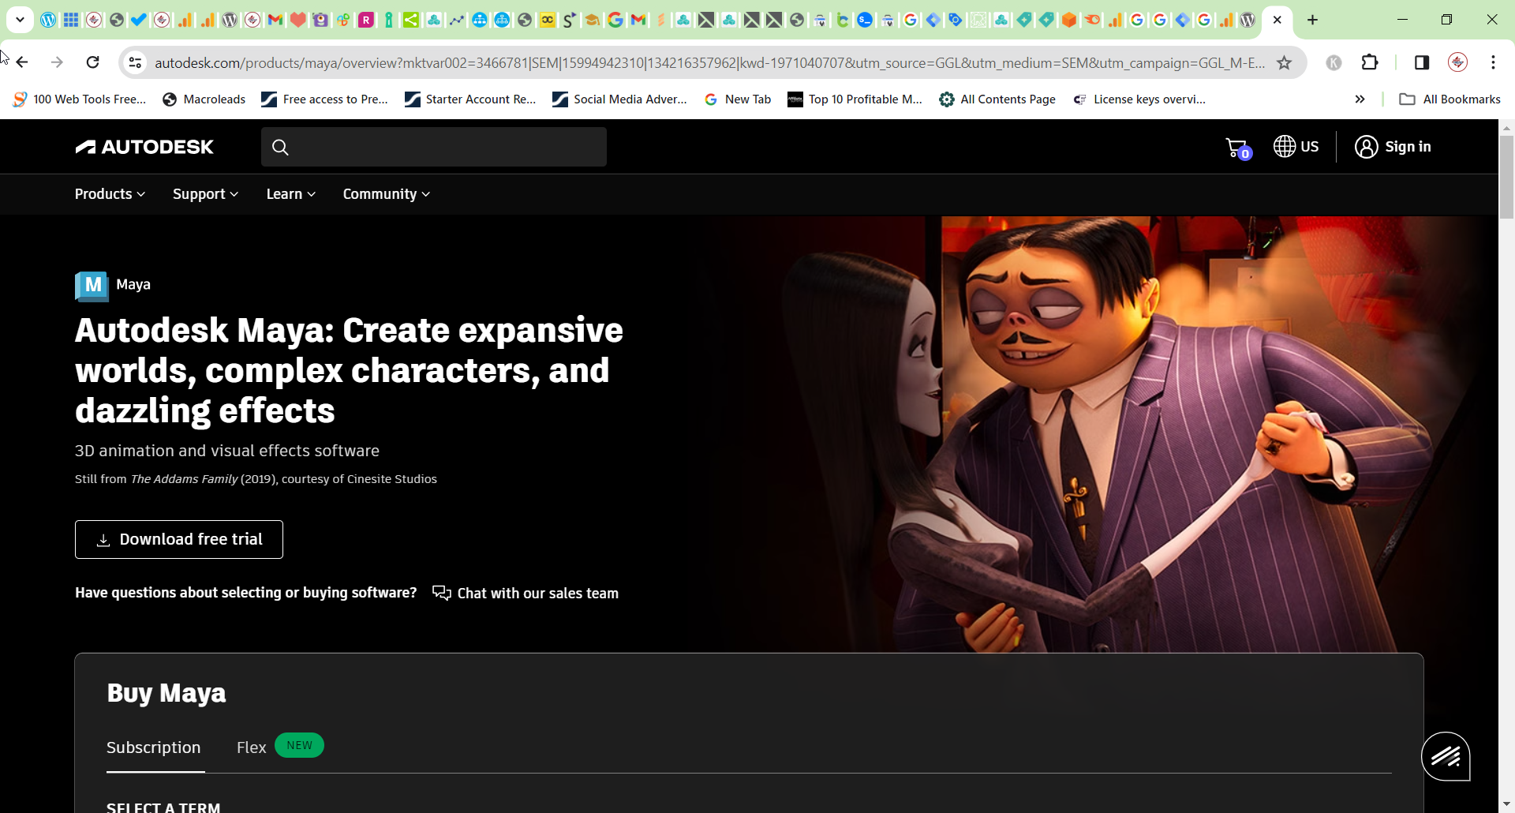Open the Autodesk Assistant floating button
Viewport: 1515px width, 813px height.
(x=1446, y=756)
